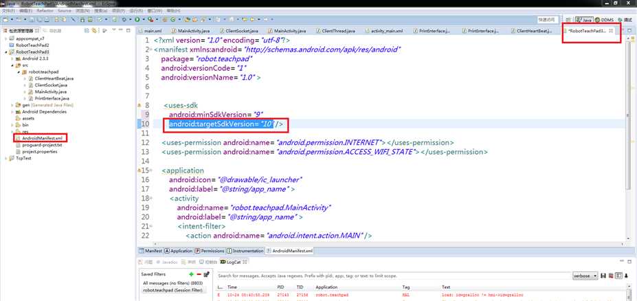
Task: Maximize the LogCat panel
Action: [x=629, y=261]
